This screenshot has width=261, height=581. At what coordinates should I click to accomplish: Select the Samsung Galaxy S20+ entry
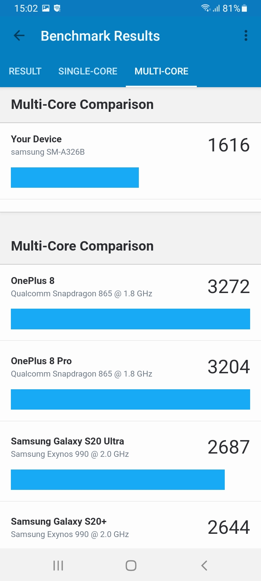(x=130, y=527)
